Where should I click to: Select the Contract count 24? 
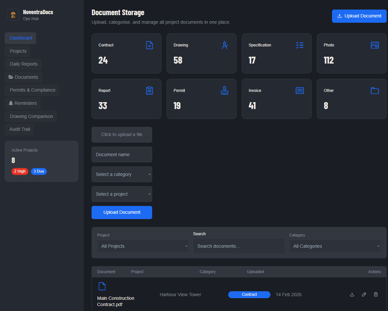click(x=103, y=60)
